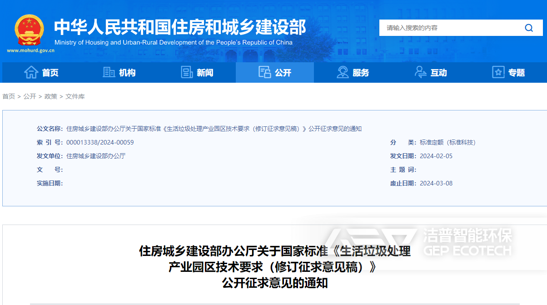Open the 机构 navigation menu

click(x=127, y=73)
